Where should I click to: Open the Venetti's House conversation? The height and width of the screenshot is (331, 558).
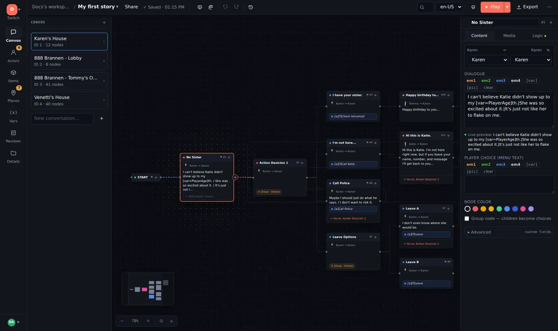tap(69, 100)
